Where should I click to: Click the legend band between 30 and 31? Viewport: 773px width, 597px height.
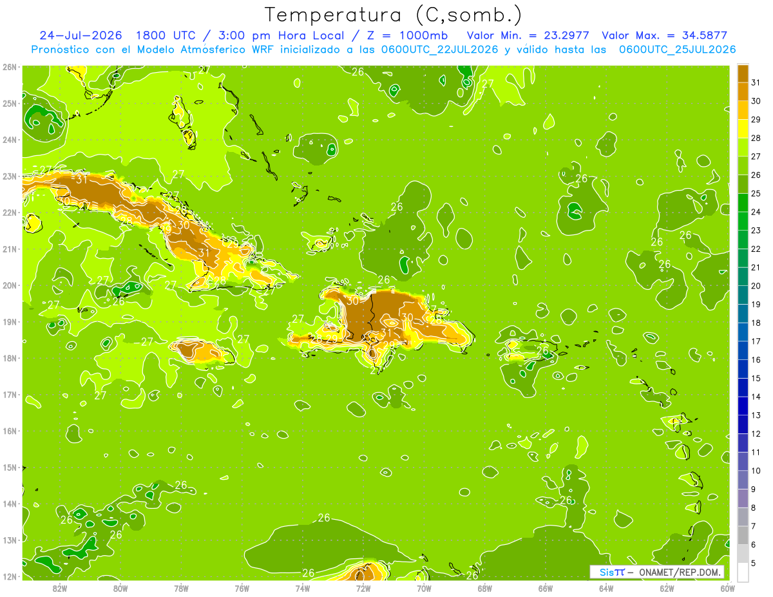click(743, 91)
